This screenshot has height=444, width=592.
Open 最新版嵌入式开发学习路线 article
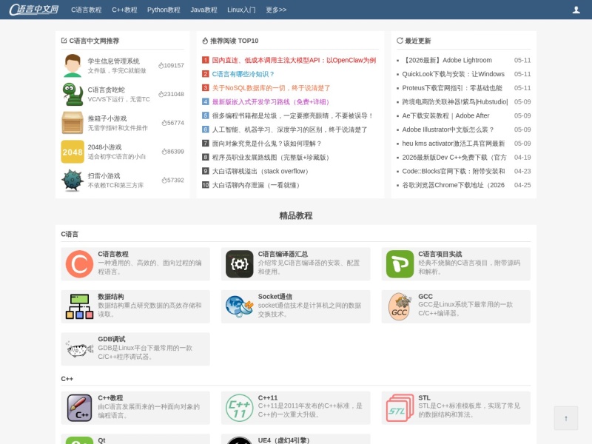coord(272,102)
